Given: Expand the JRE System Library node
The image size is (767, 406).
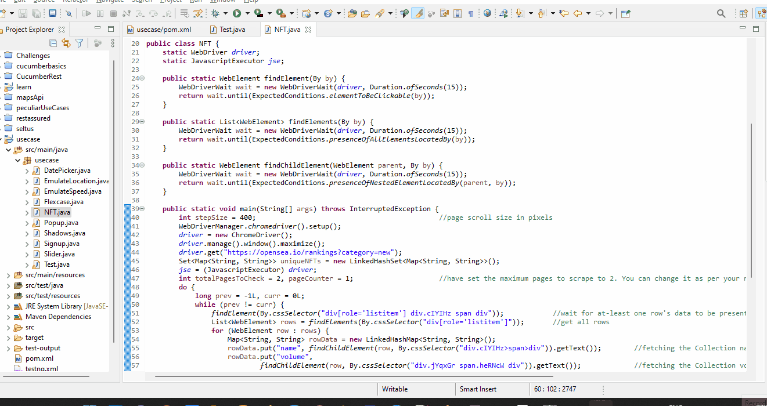Looking at the screenshot, I should tap(8, 306).
